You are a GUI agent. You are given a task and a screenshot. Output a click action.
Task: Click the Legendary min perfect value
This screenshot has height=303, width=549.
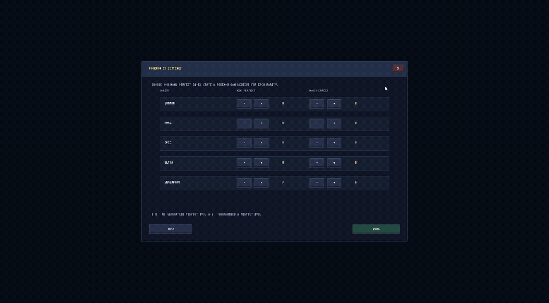[283, 182]
